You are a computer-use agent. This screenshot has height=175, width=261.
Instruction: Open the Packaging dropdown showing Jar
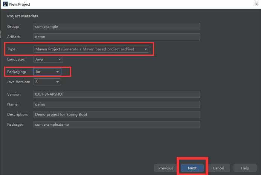pos(47,72)
